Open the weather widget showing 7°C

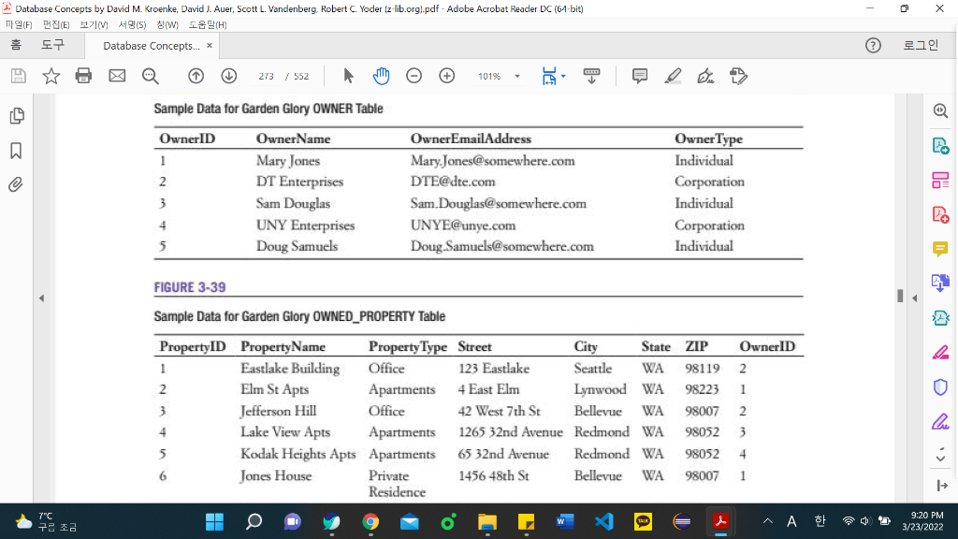click(x=46, y=522)
